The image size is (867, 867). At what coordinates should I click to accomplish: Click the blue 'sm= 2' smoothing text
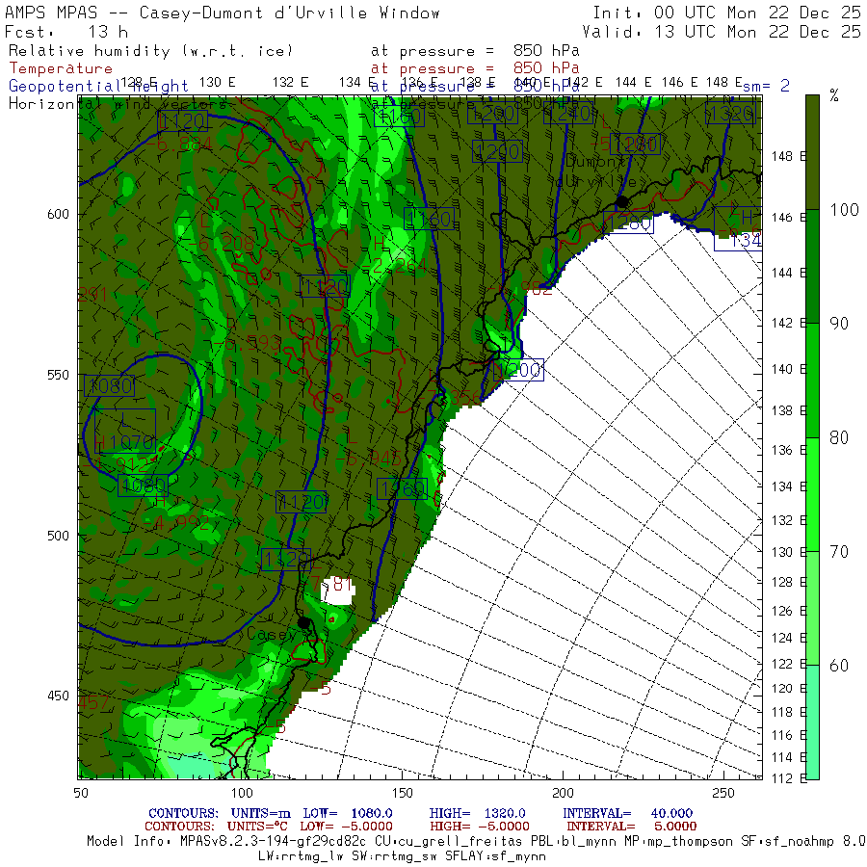tap(766, 87)
